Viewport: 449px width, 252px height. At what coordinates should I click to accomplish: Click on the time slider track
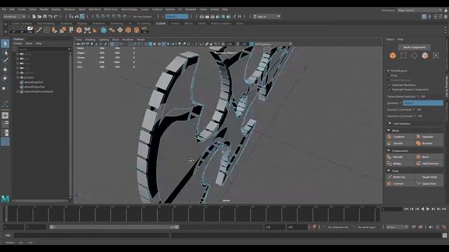pos(192,213)
